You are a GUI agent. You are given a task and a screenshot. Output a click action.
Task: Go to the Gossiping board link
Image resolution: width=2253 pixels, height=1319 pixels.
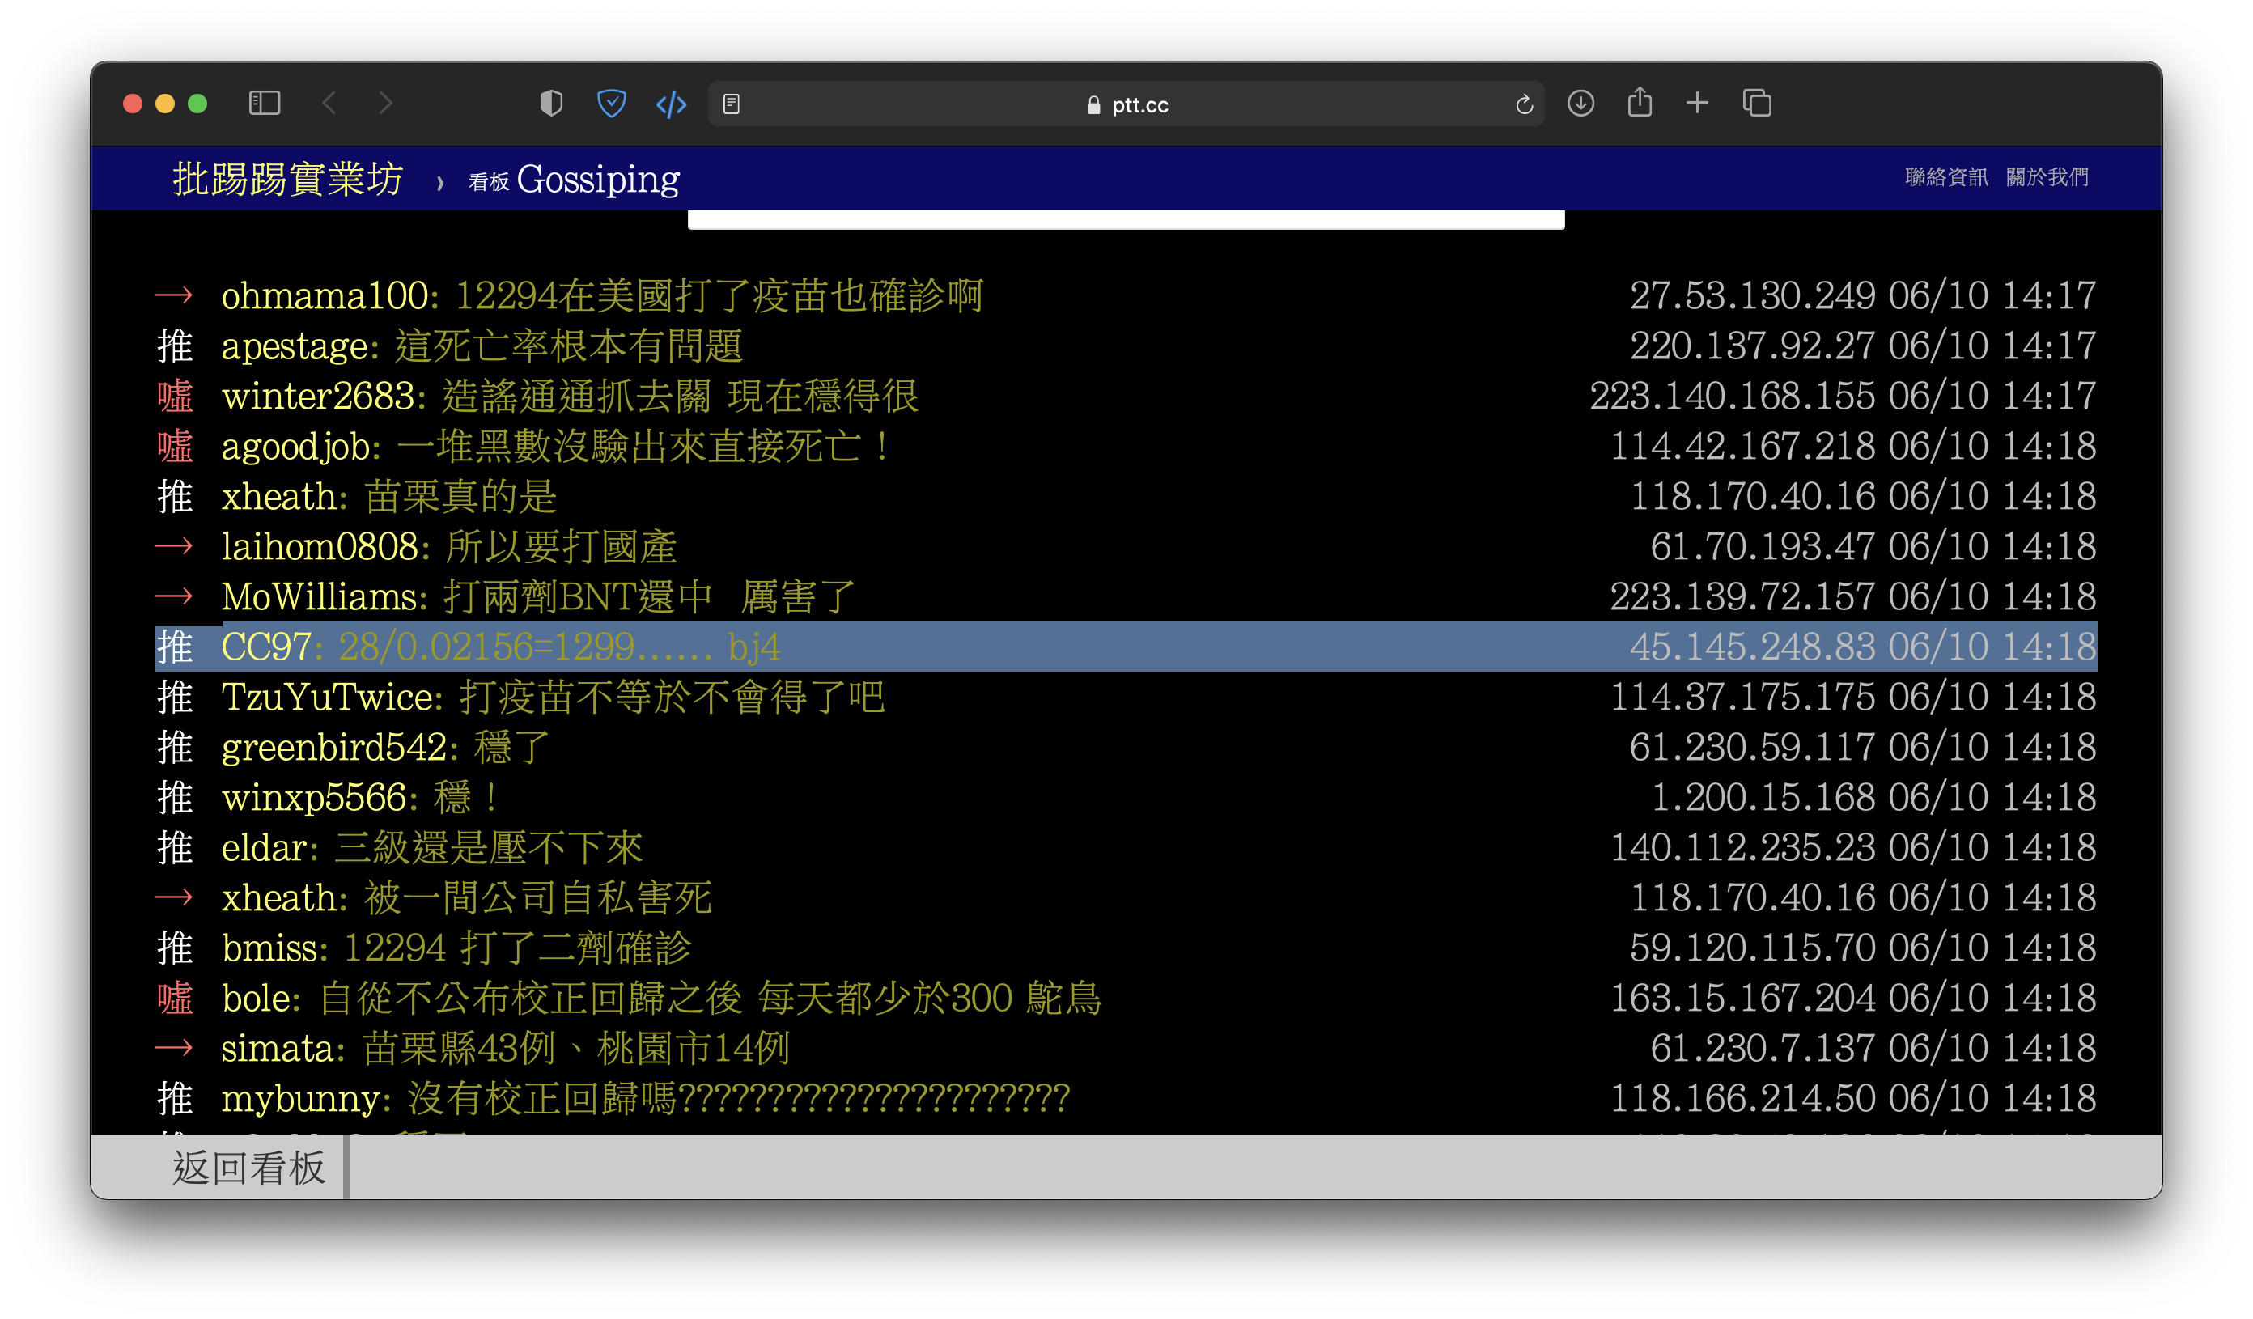(597, 180)
